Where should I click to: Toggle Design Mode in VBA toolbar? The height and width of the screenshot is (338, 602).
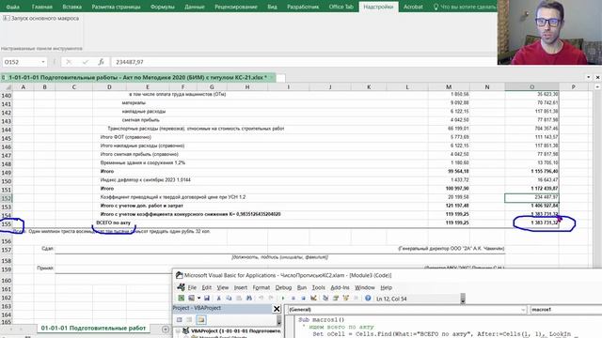313,299
